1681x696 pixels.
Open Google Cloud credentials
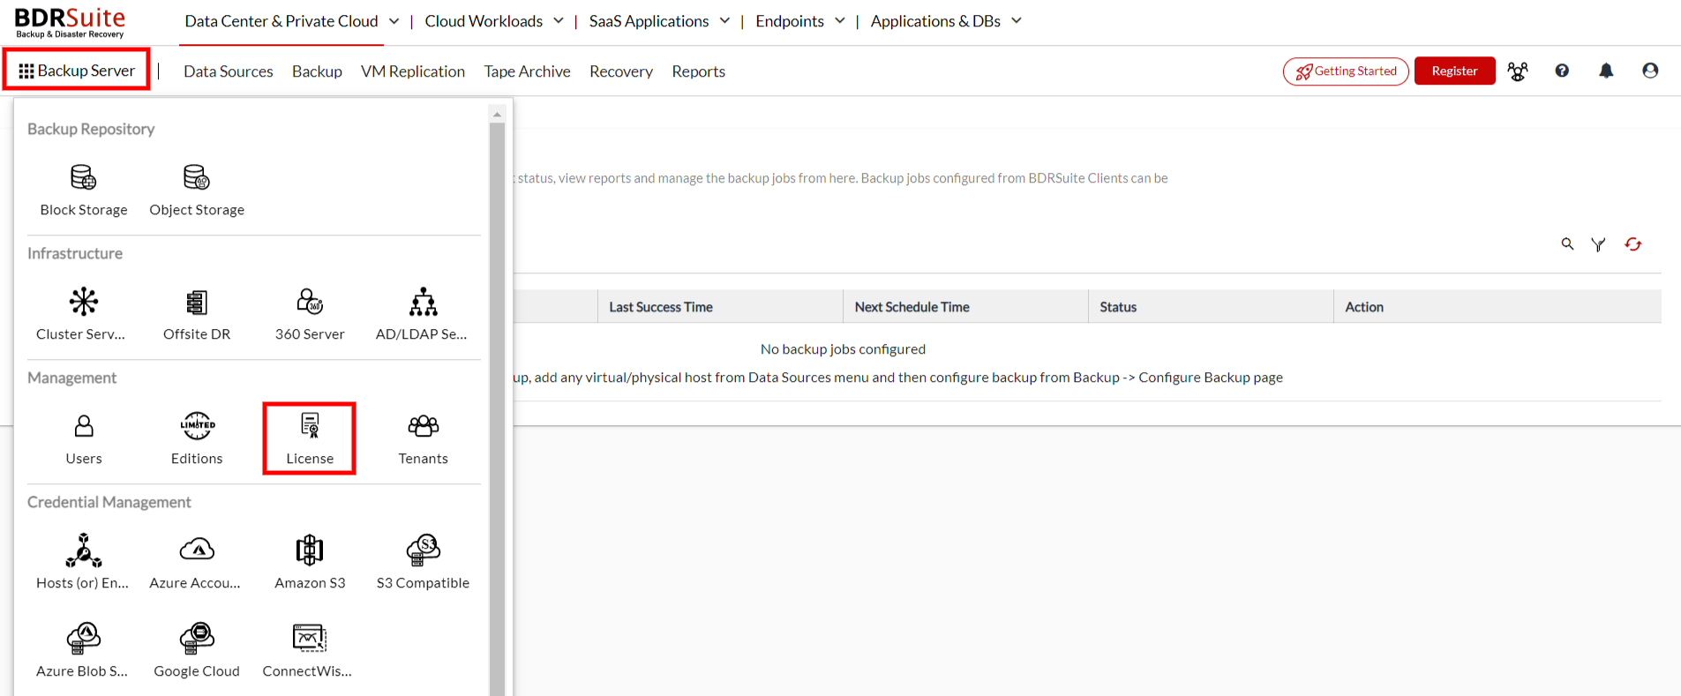click(x=197, y=651)
